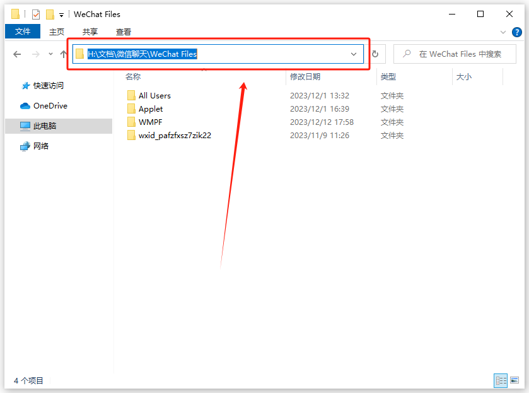
Task: Select the WMPF folder
Action: [x=151, y=122]
